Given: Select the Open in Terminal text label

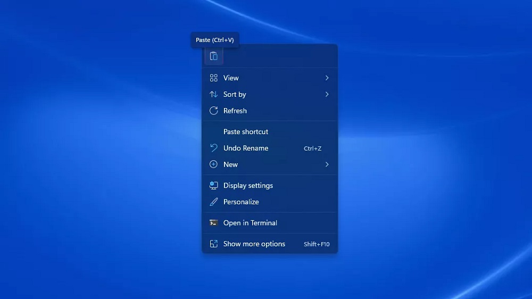Looking at the screenshot, I should pos(250,223).
